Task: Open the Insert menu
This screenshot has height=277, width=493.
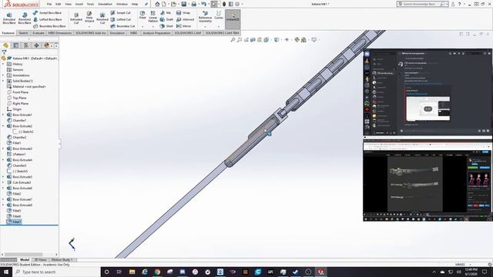Action: (79, 4)
